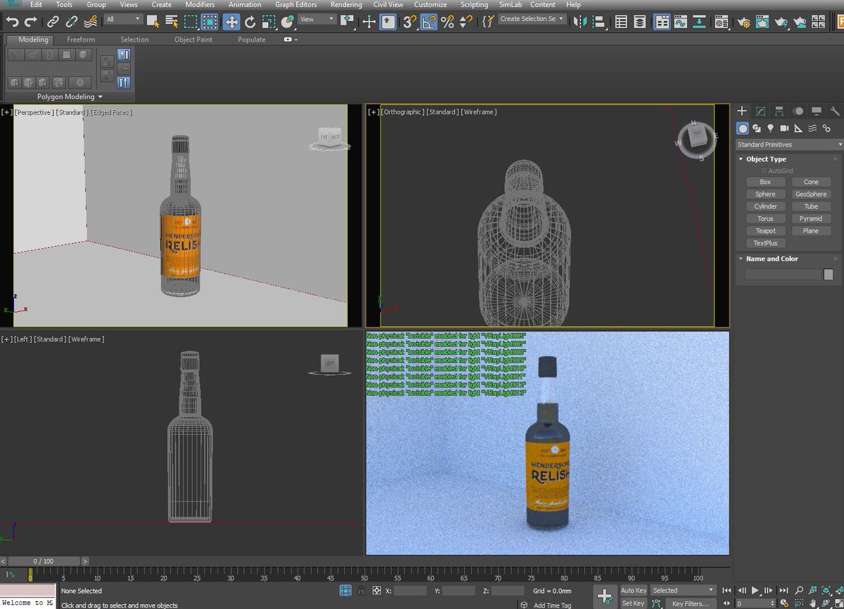Enable the AutoGrid checkbox

[765, 171]
